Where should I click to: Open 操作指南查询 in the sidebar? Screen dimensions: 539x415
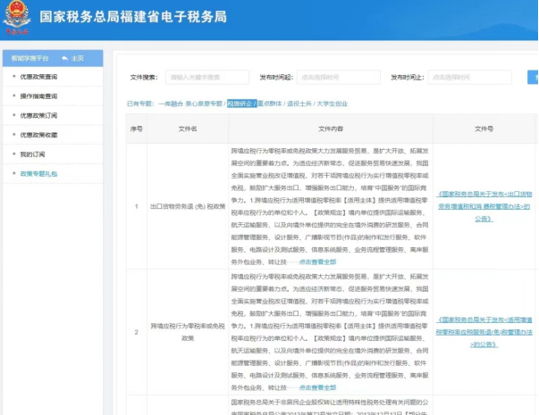pos(38,96)
